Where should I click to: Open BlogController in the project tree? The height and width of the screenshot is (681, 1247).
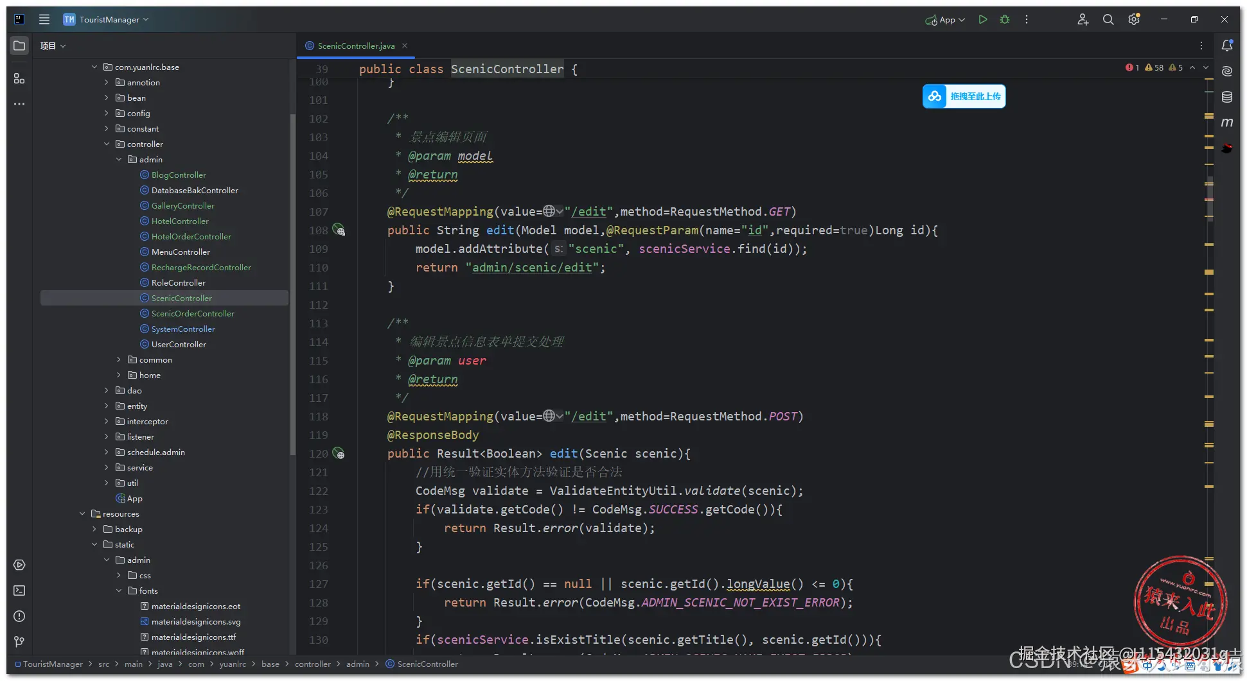point(179,175)
